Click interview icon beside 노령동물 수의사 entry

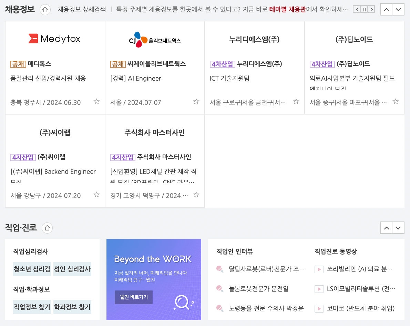220,308
